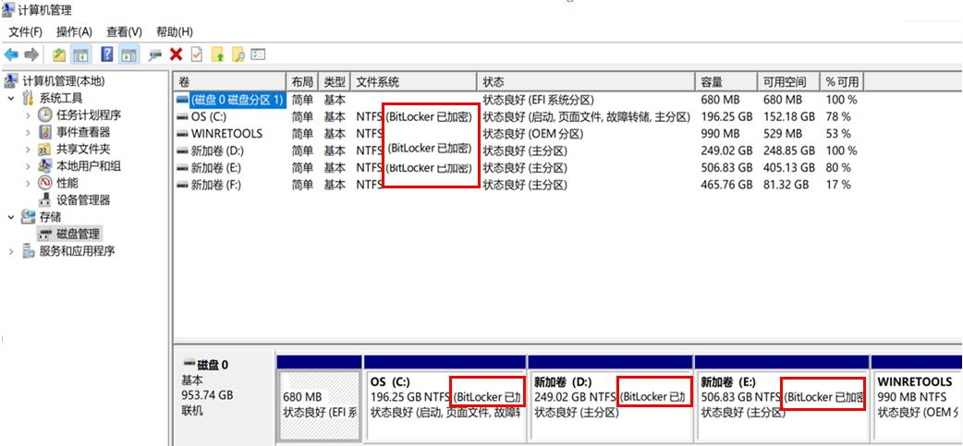The image size is (963, 446).
Task: Expand the 共享文件夹 node arrow
Action: (x=29, y=149)
